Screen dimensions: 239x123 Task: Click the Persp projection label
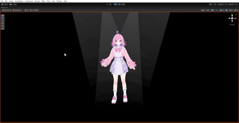pos(232,25)
